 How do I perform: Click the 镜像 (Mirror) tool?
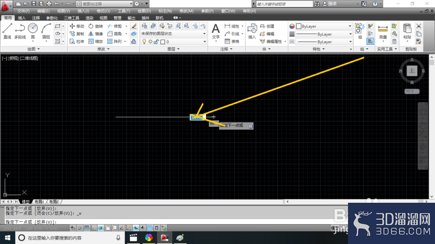(x=96, y=34)
